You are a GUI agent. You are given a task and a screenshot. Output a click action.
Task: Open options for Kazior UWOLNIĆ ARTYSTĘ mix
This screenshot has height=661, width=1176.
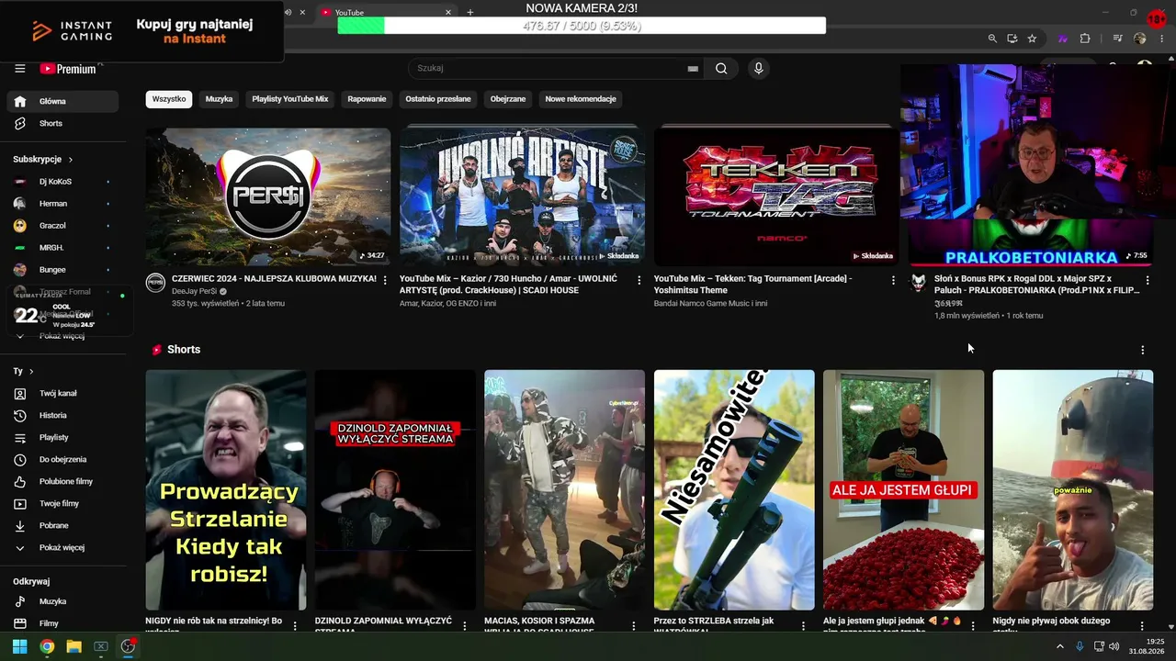(x=639, y=280)
